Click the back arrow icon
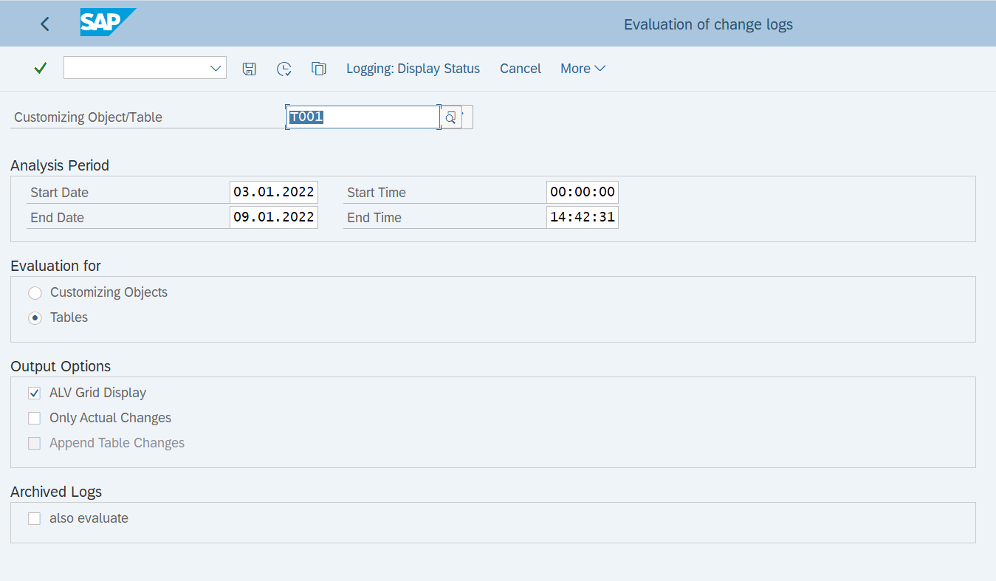This screenshot has width=996, height=581. [44, 24]
